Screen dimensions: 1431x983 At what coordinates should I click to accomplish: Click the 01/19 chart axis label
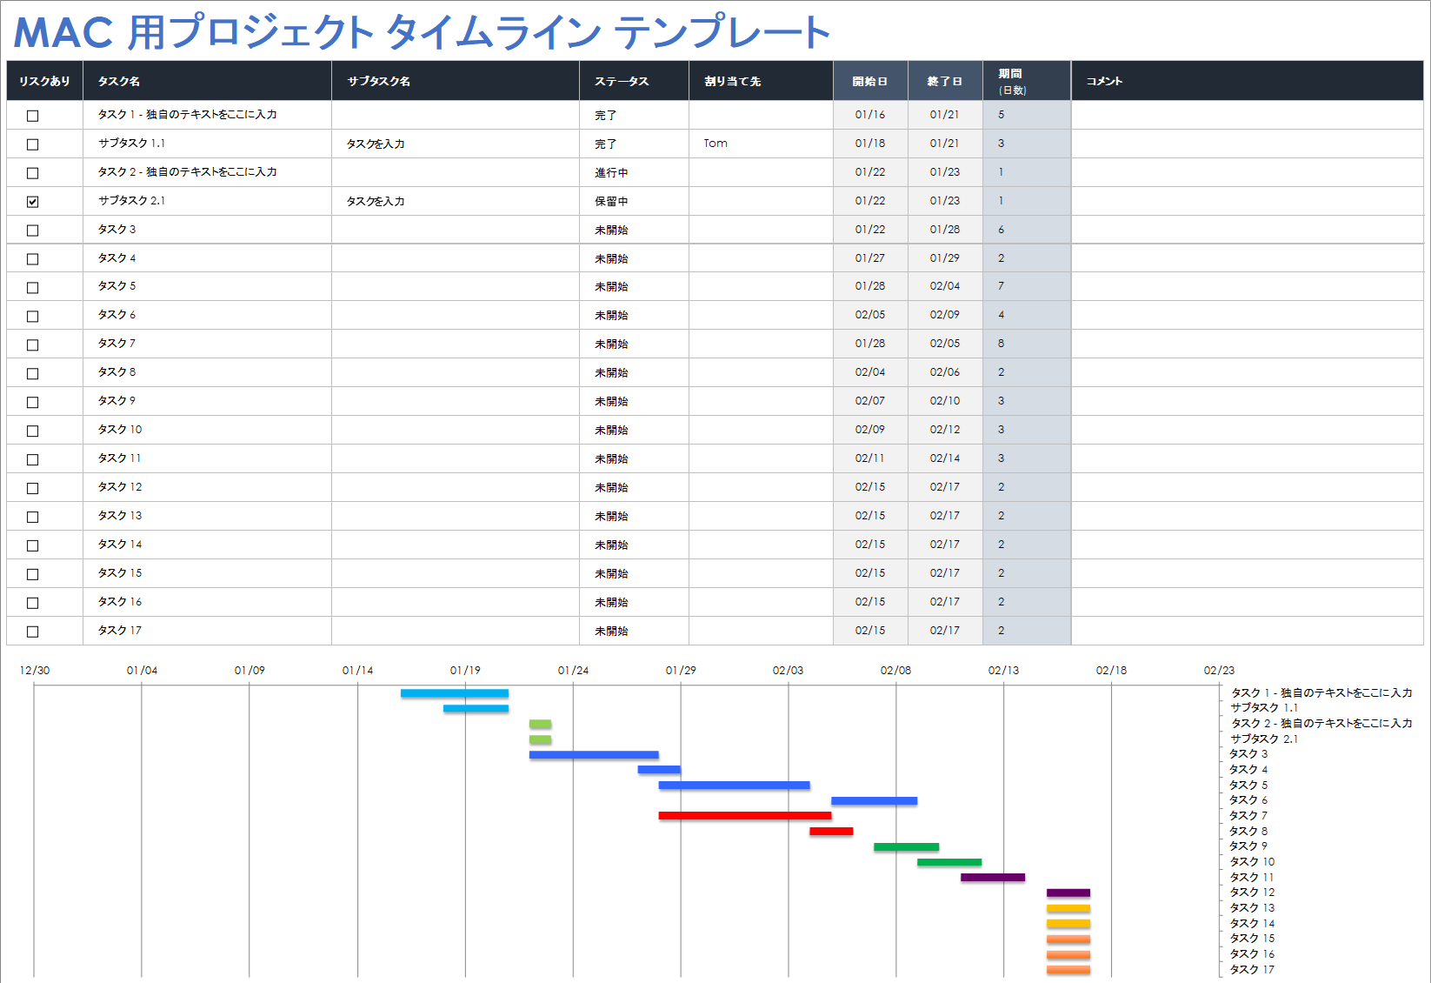465,671
